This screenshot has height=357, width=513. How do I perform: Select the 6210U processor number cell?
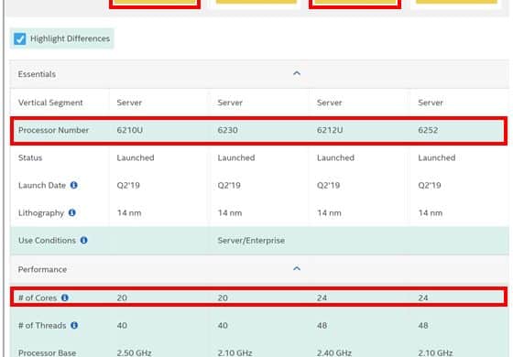129,130
